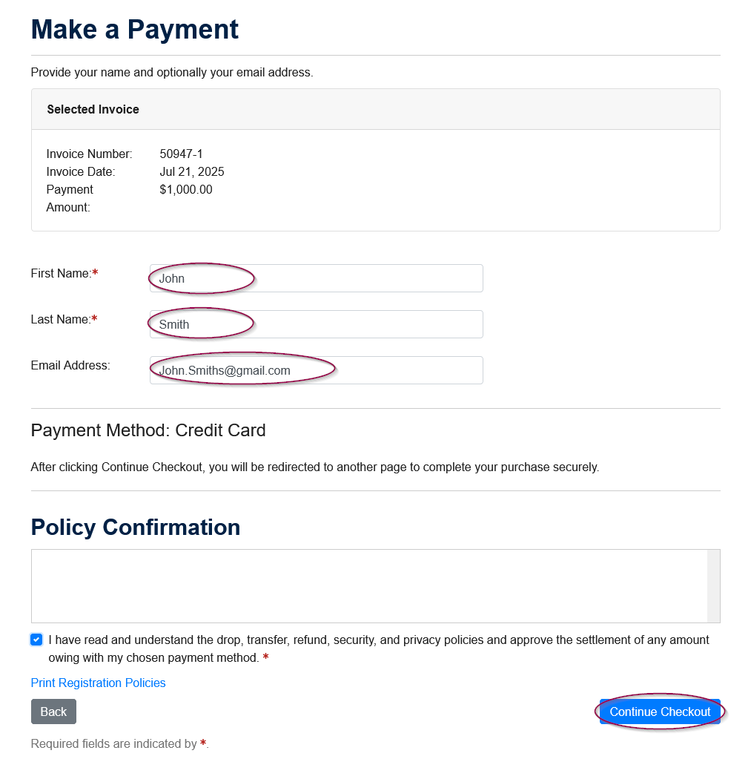751x759 pixels.
Task: Click the policy text box scrollbar
Action: (713, 586)
